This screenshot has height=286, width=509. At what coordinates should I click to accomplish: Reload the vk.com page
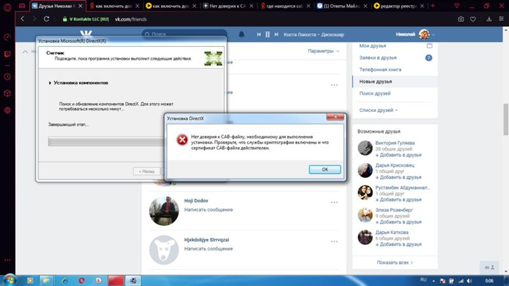coord(46,19)
